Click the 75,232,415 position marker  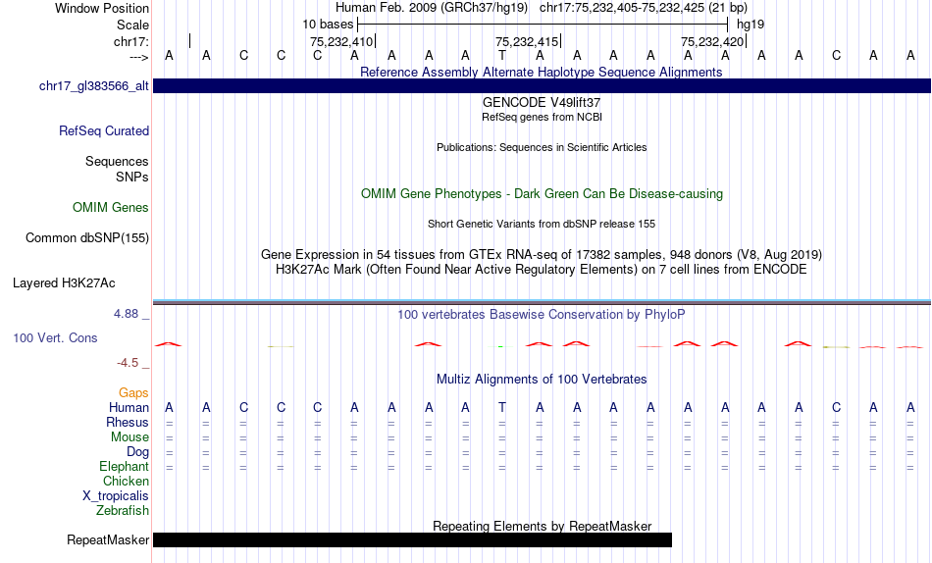click(x=527, y=41)
